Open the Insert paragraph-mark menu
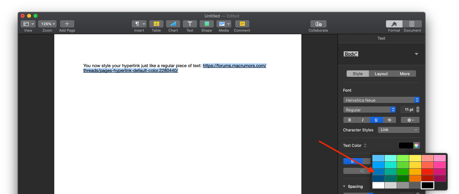459x194 pixels. (139, 24)
